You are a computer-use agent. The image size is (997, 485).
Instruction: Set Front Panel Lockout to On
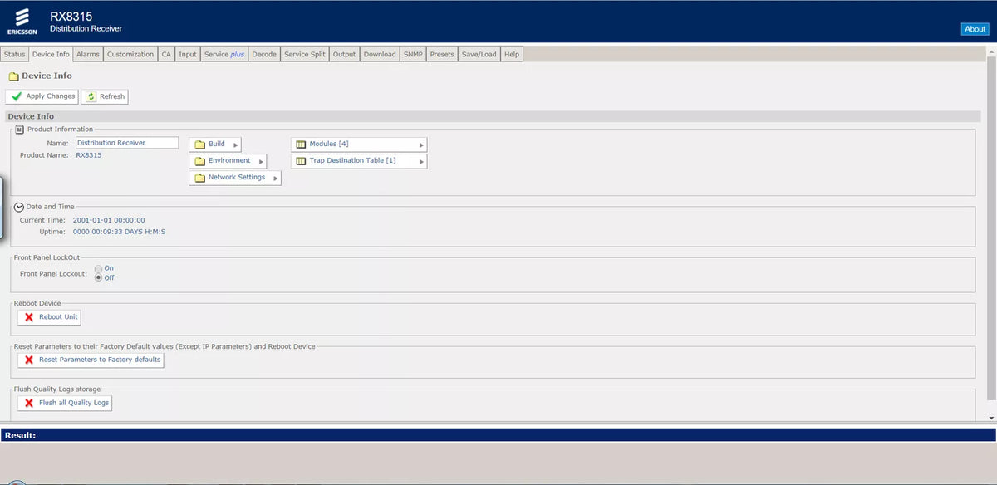99,268
